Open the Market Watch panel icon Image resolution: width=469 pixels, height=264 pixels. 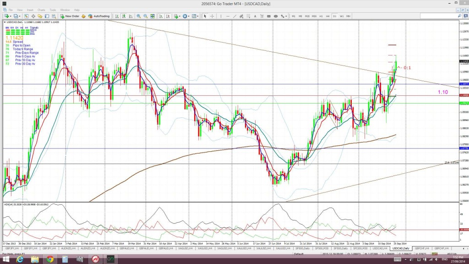coord(26,16)
